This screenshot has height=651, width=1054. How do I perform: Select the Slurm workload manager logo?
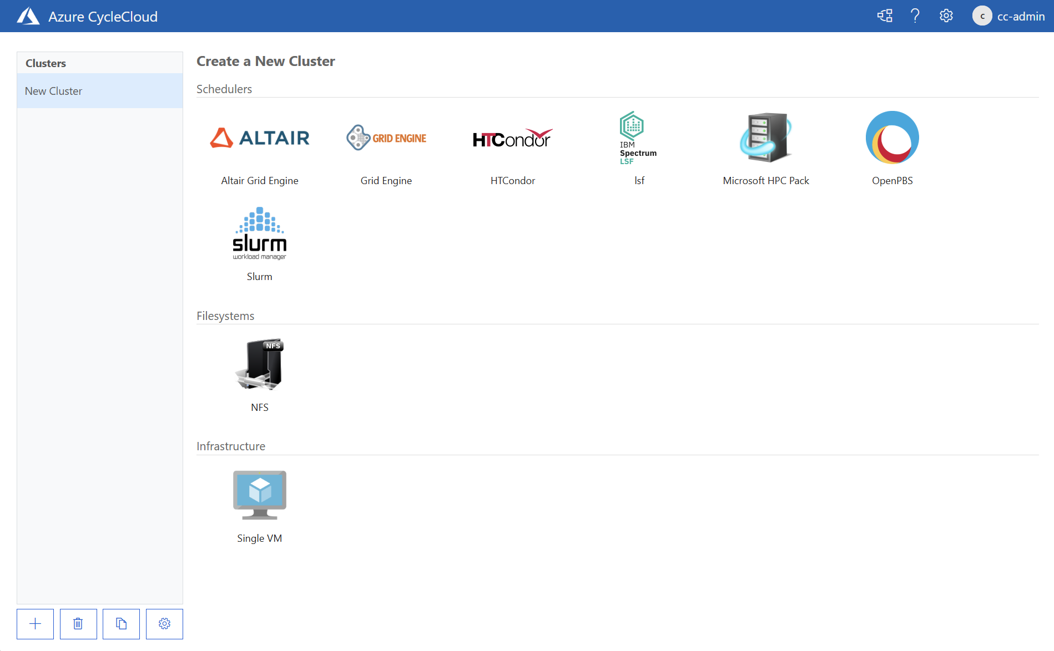(259, 233)
